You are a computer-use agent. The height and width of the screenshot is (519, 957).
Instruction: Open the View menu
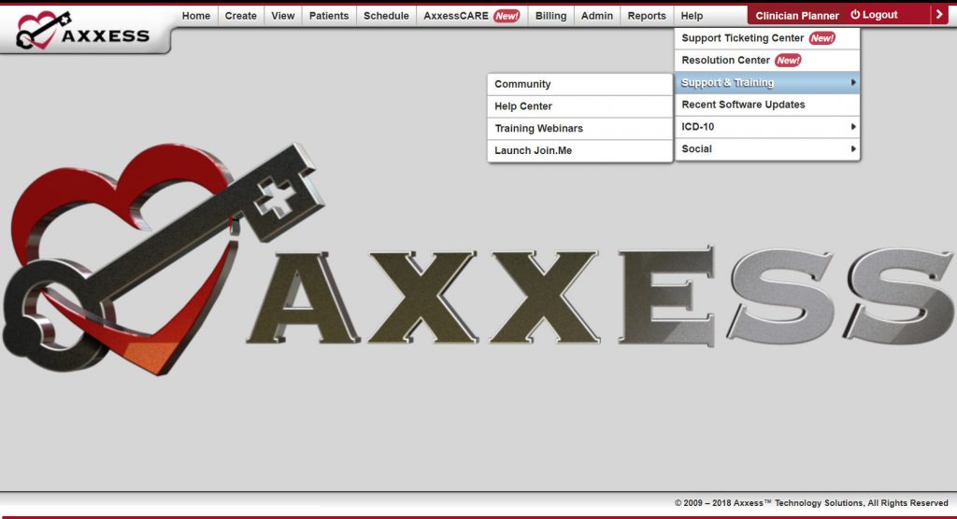point(282,16)
